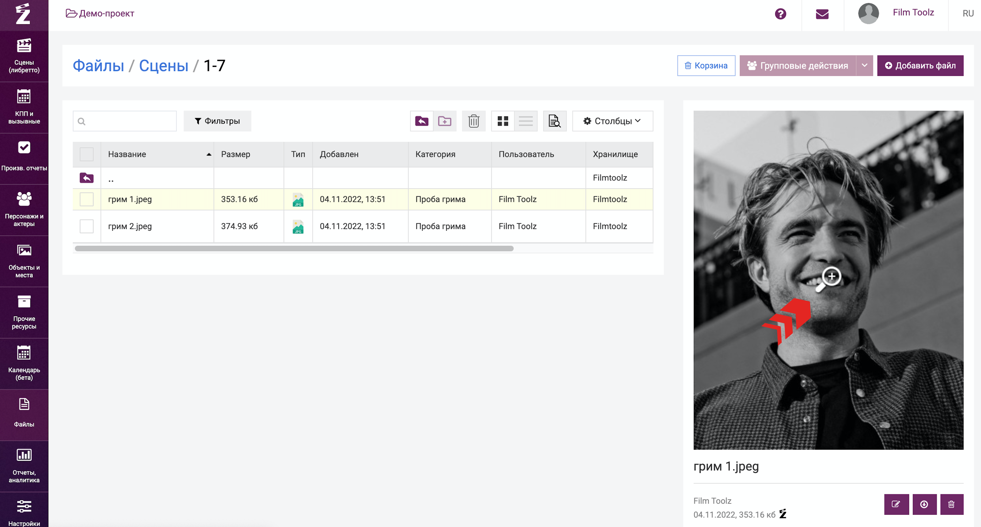Screen dimensions: 981x527
Task: Go to Файлы breadcrumb link
Action: pyautogui.click(x=98, y=66)
